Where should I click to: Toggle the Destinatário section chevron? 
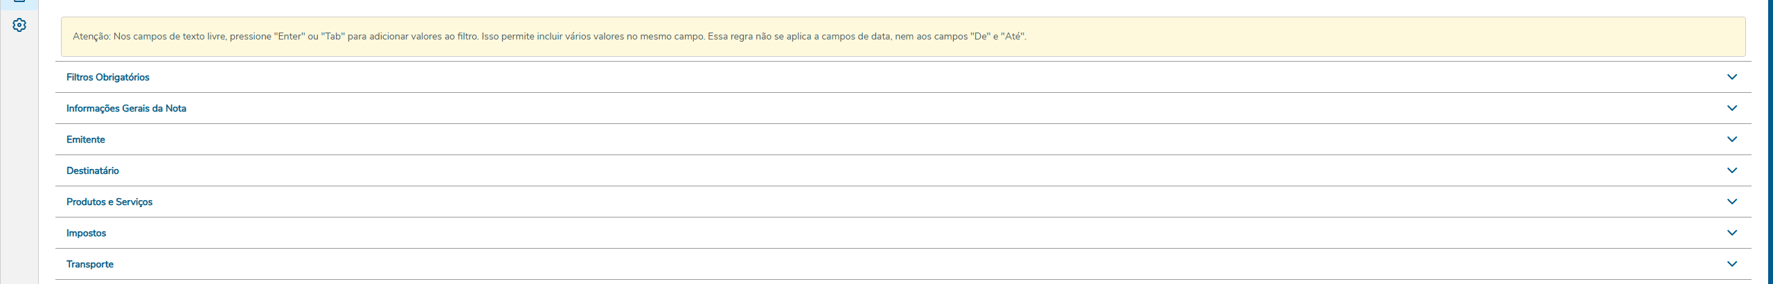1731,170
